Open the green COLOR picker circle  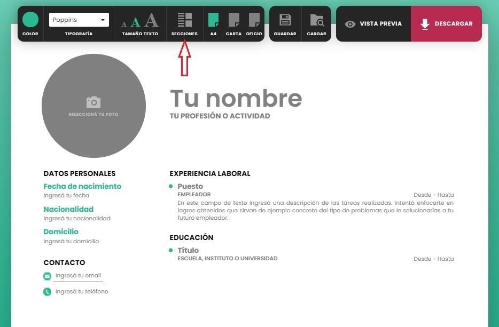[x=30, y=20]
